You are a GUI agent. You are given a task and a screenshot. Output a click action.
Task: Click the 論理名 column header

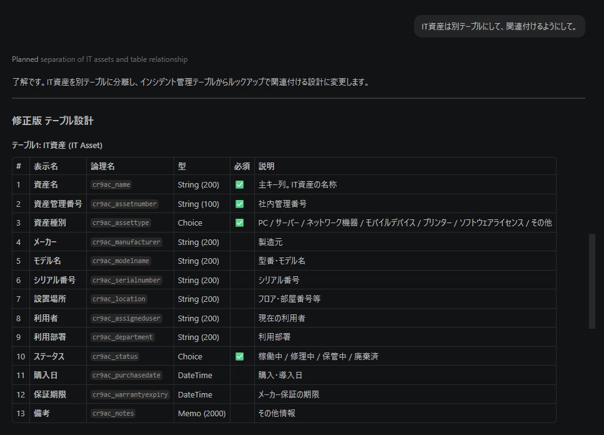pos(102,166)
